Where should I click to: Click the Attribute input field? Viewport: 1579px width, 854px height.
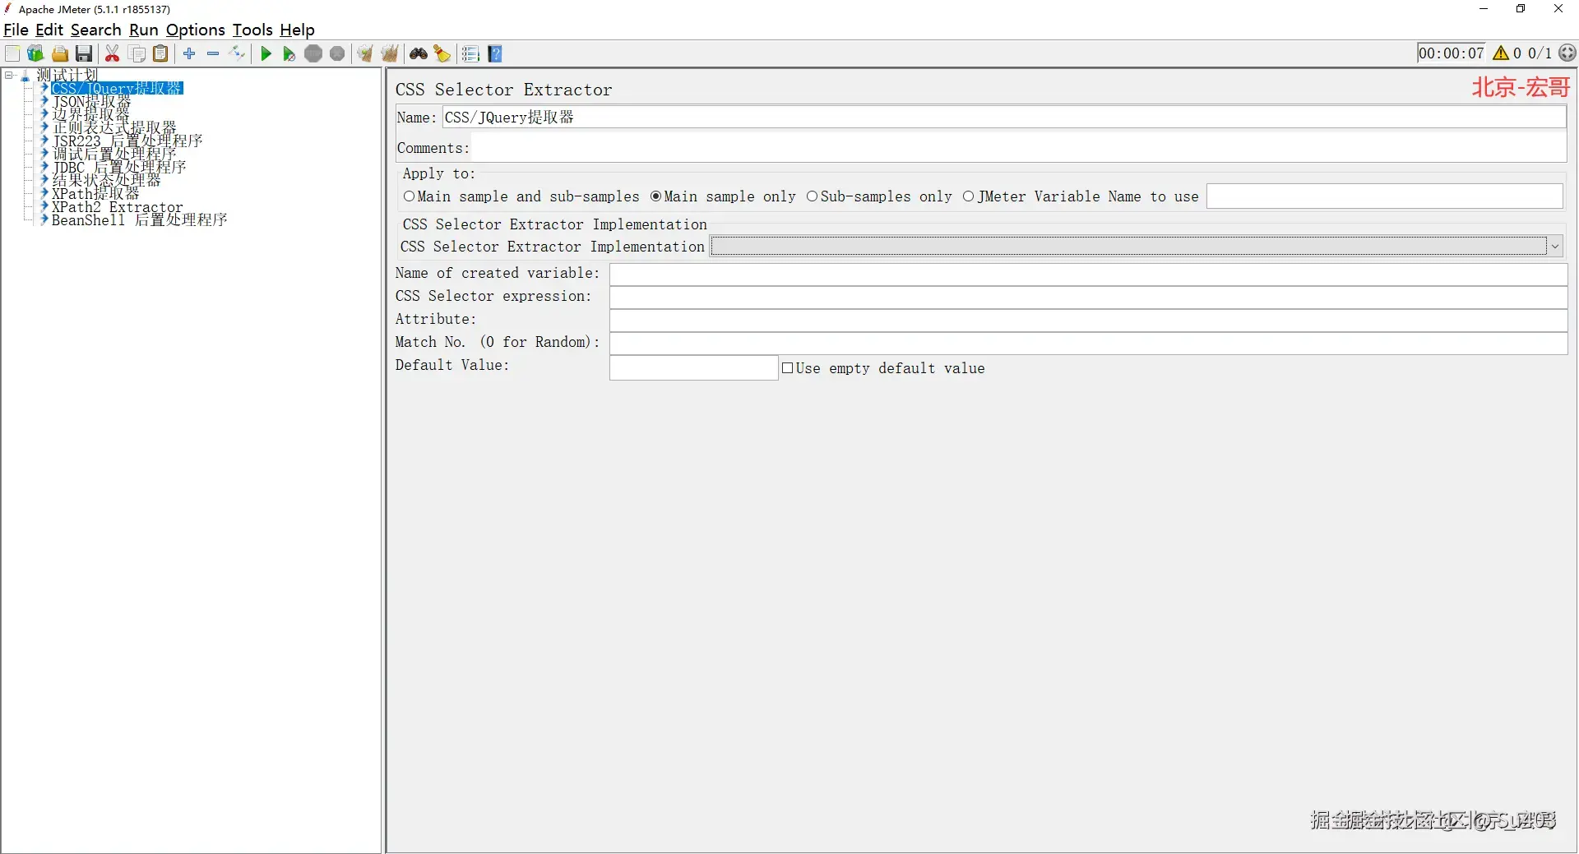(1088, 320)
